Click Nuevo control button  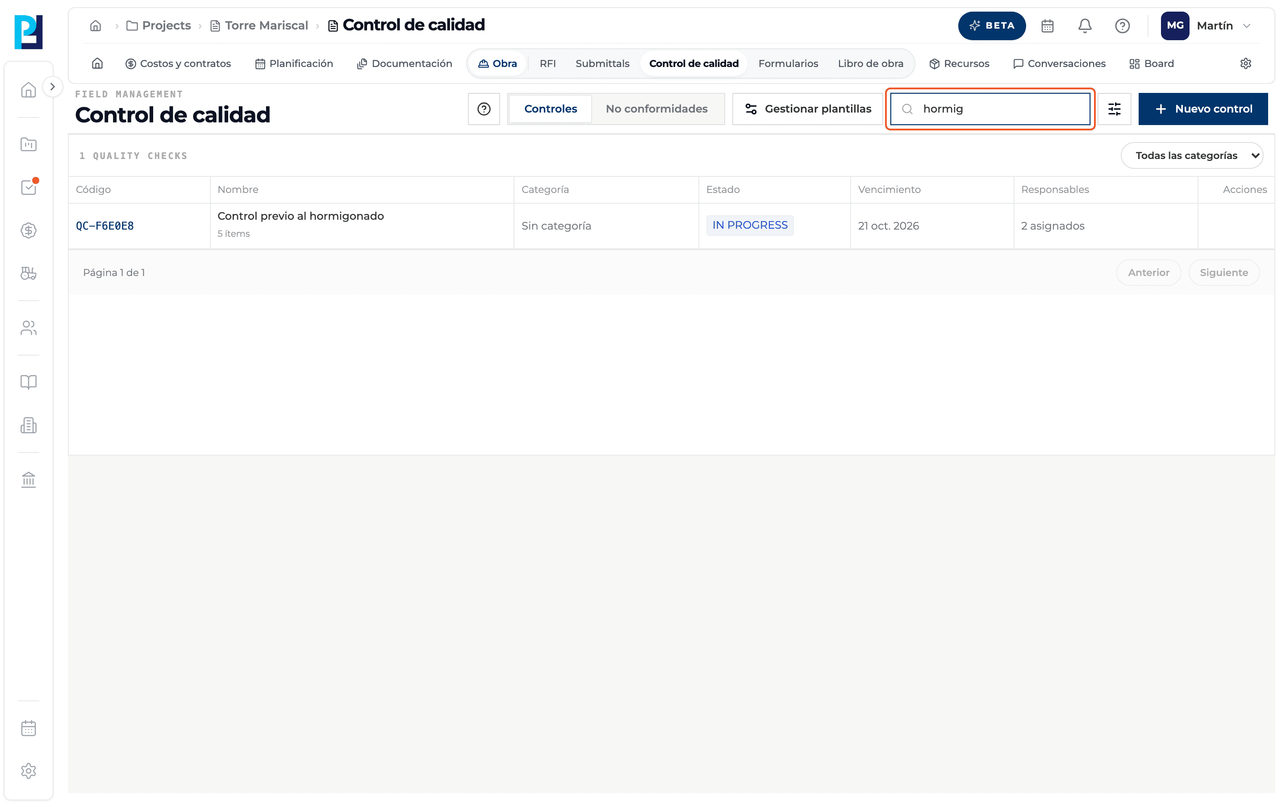point(1203,109)
